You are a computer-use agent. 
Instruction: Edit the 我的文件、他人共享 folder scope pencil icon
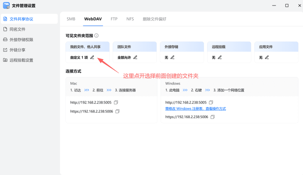[x=92, y=57]
